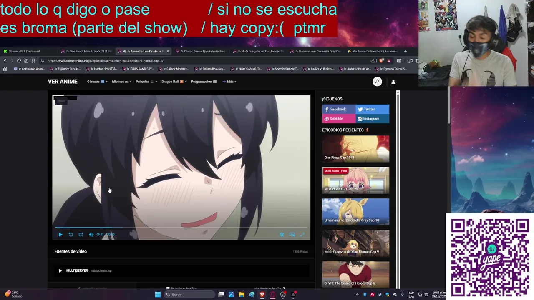The width and height of the screenshot is (534, 300).
Task: Open the site search icon
Action: coord(377,82)
